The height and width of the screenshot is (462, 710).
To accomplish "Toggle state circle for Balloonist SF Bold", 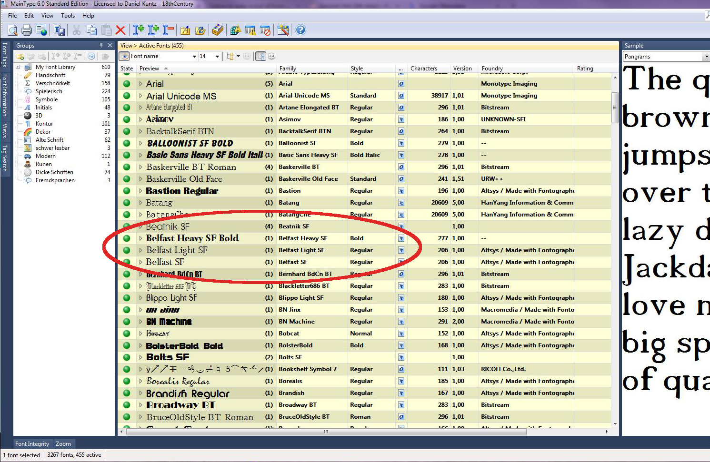I will (x=127, y=143).
